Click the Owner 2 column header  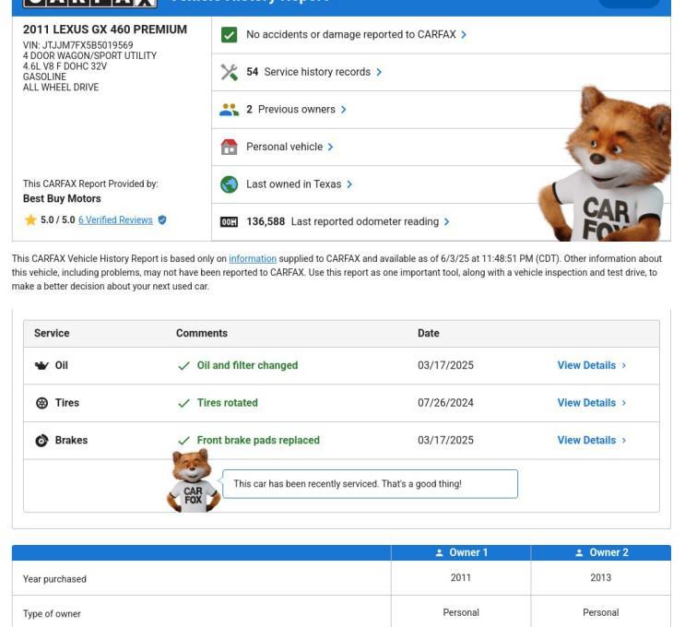(x=601, y=552)
